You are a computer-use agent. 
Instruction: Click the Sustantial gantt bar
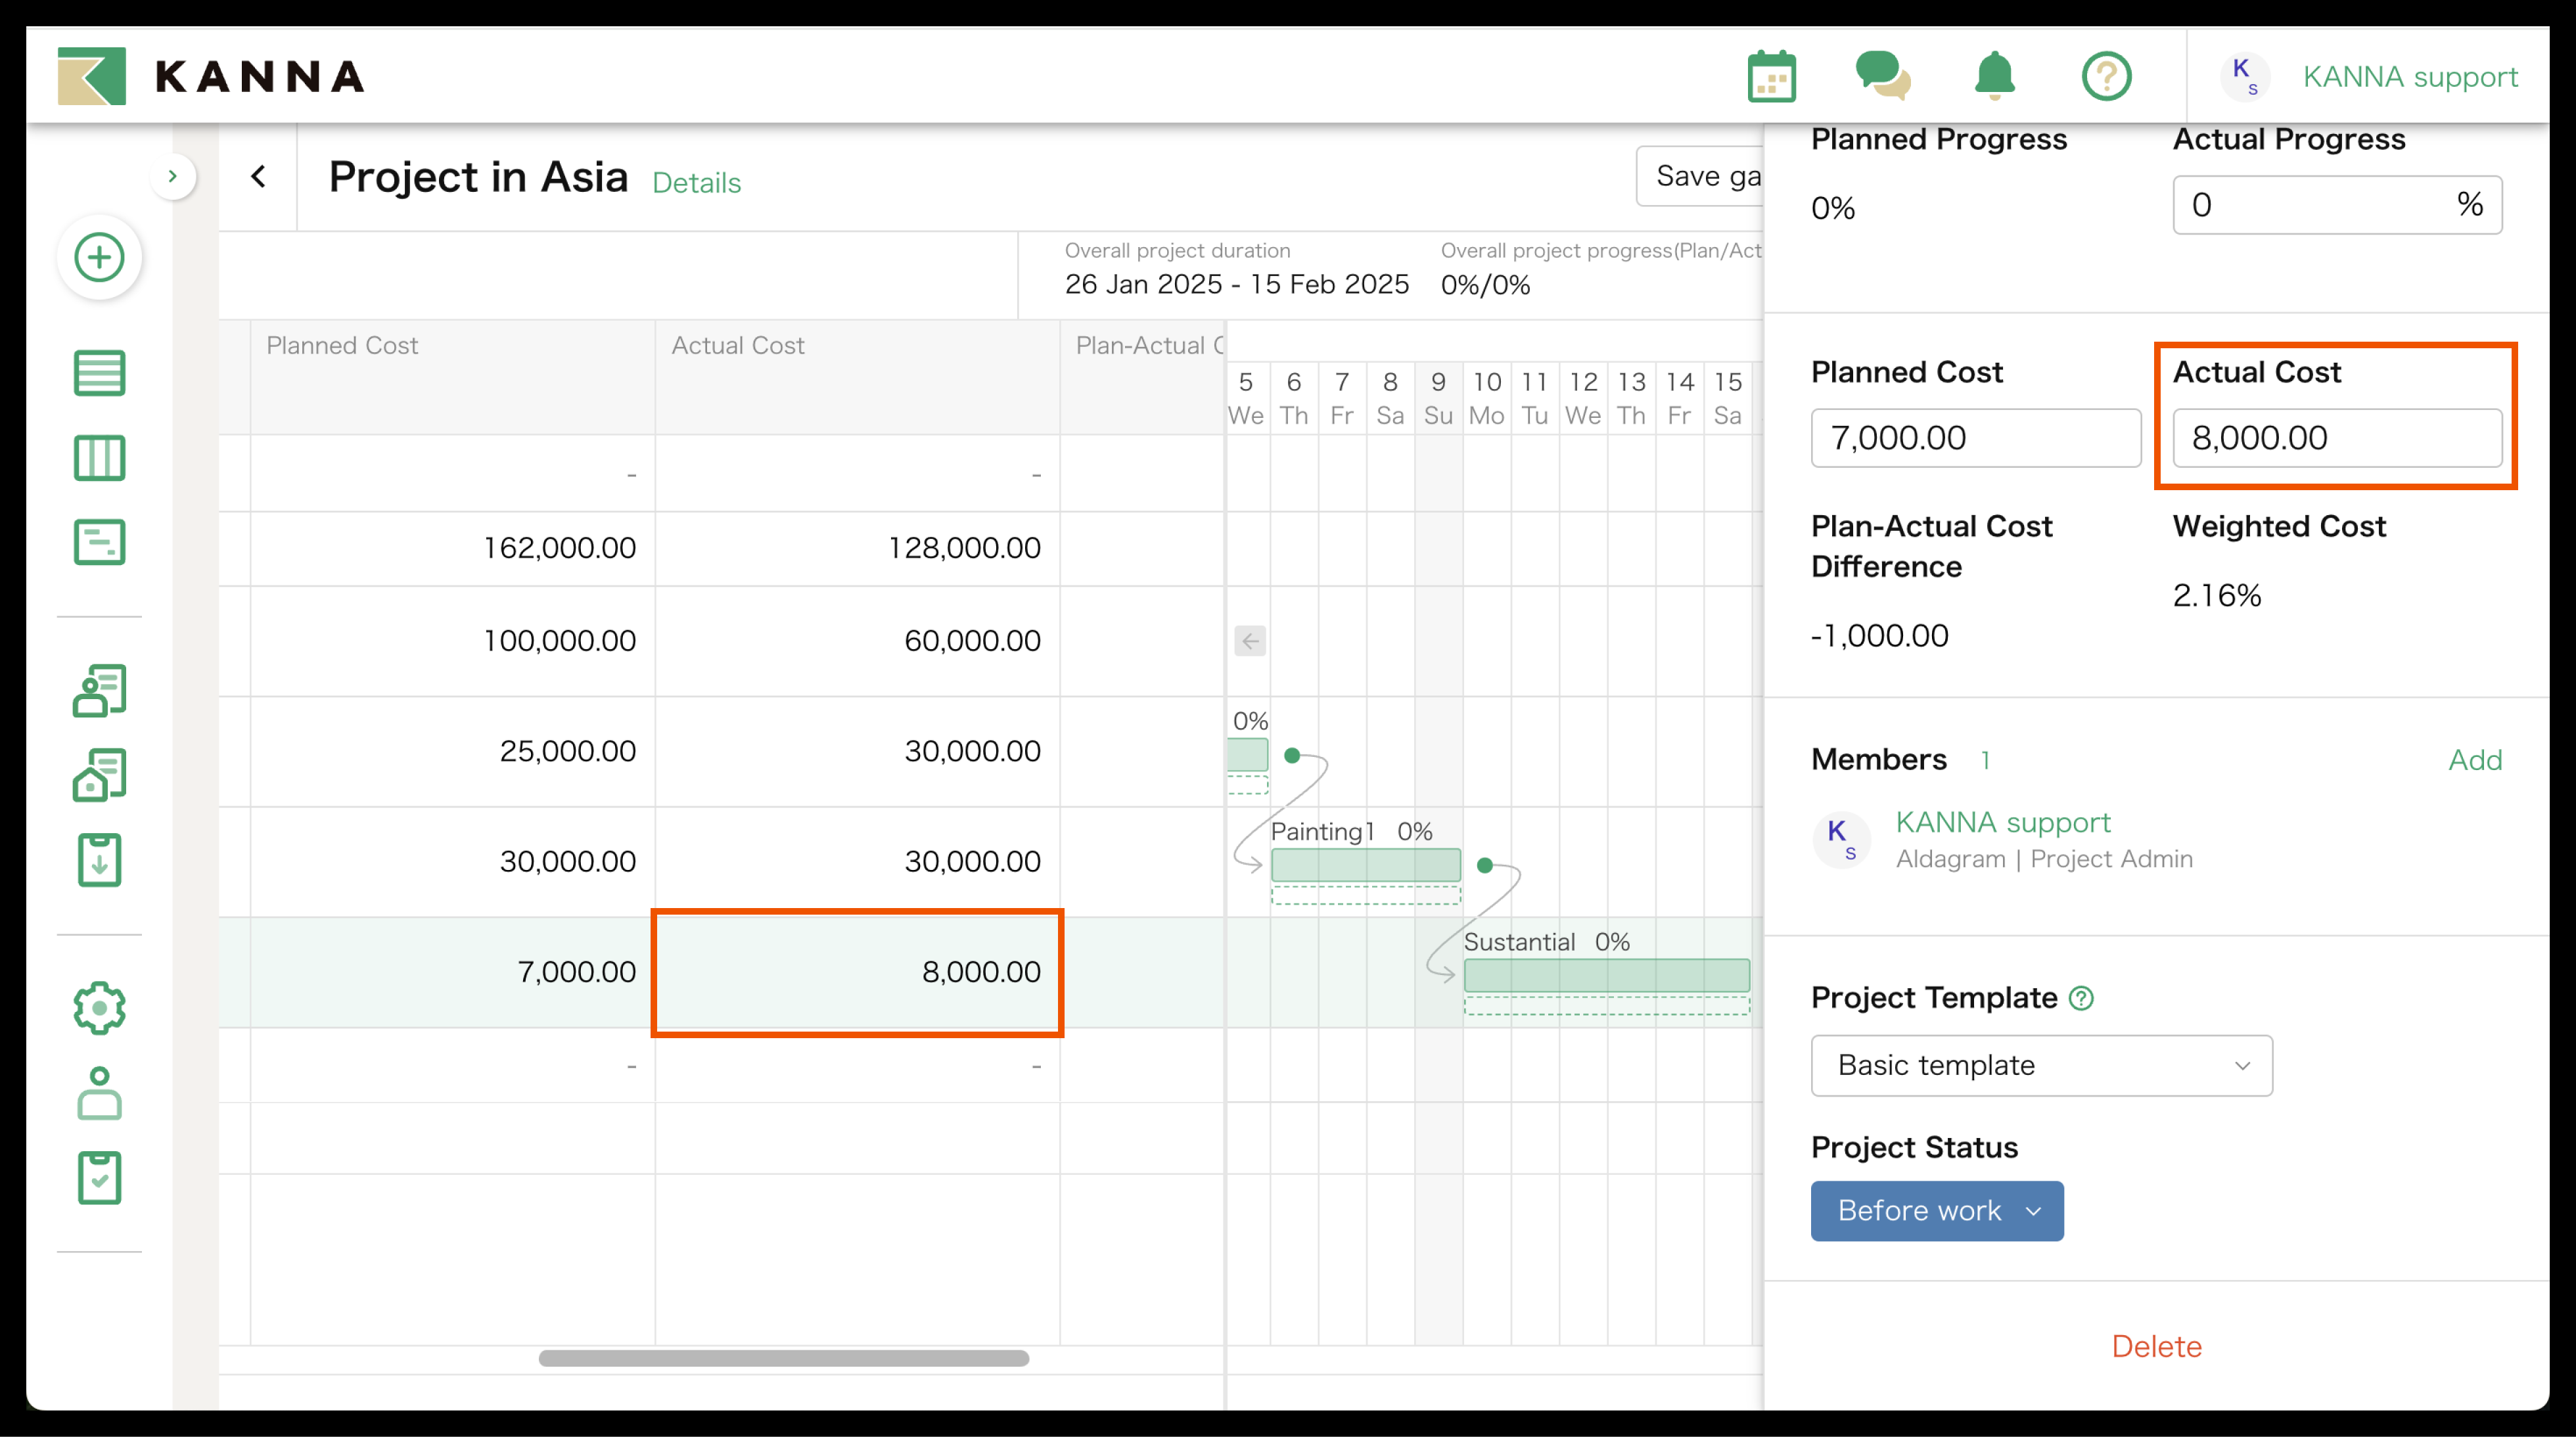(1606, 974)
